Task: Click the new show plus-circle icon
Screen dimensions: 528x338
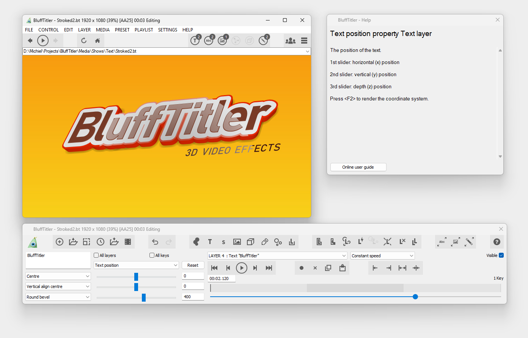Action: 60,242
